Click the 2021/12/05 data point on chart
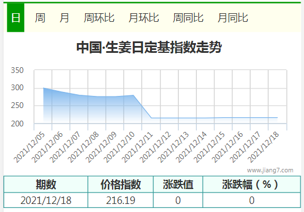 (x=43, y=88)
